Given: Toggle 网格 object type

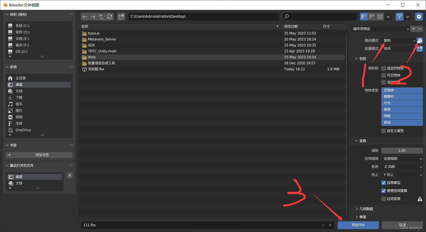Looking at the screenshot, I should (402, 116).
